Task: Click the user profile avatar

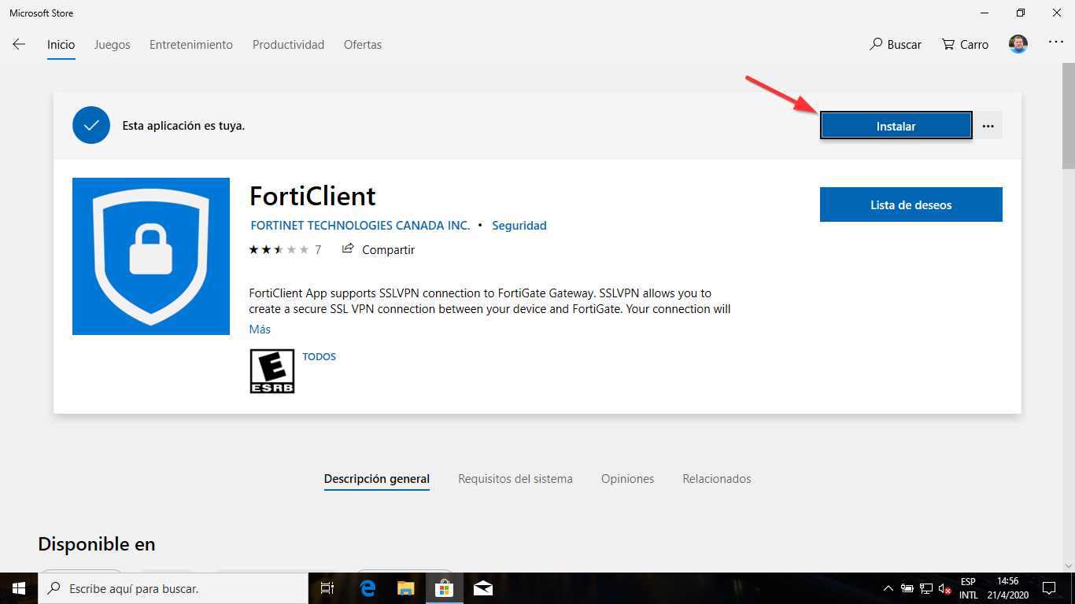Action: pyautogui.click(x=1018, y=45)
